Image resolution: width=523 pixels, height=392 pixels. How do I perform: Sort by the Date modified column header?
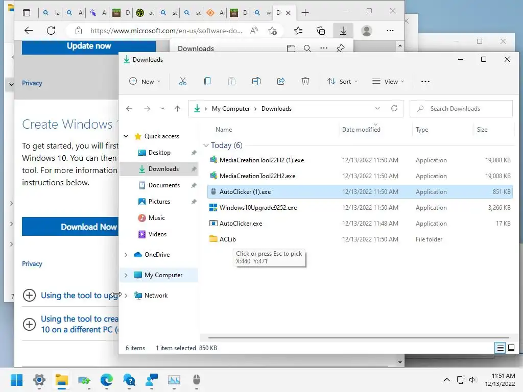pos(361,130)
